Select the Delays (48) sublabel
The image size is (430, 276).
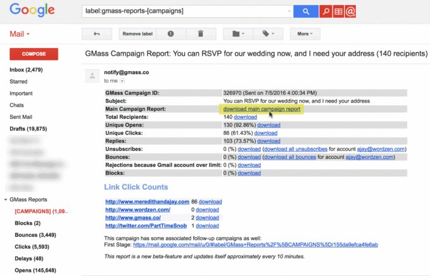[28, 258]
